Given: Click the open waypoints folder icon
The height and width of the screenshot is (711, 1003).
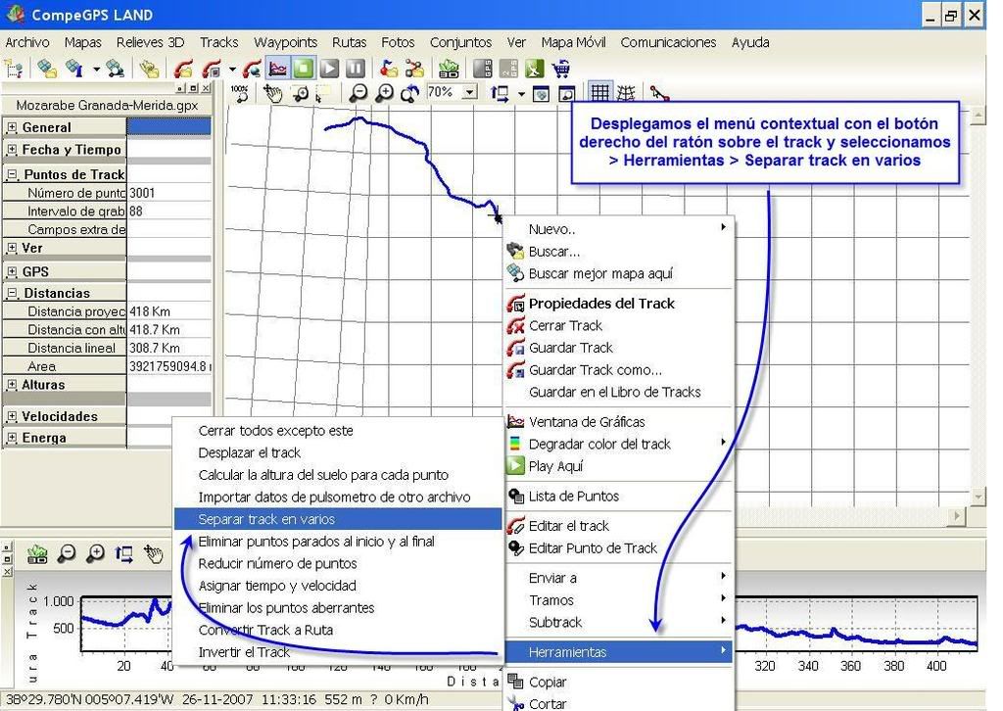Looking at the screenshot, I should coord(389,69).
